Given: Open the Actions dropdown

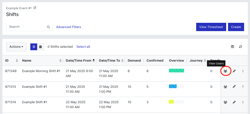Looking at the screenshot, I should (16, 47).
